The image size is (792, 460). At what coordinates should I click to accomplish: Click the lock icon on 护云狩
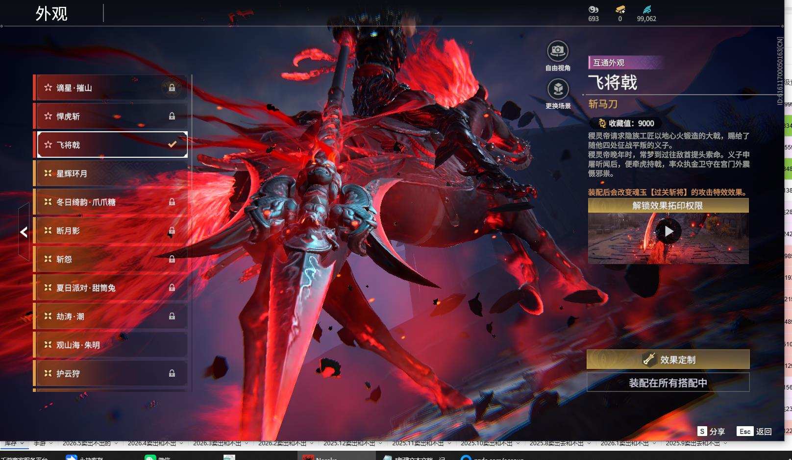click(172, 373)
